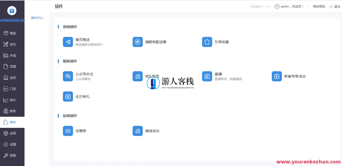Select the 排队取号 plugin icon

click(x=138, y=76)
